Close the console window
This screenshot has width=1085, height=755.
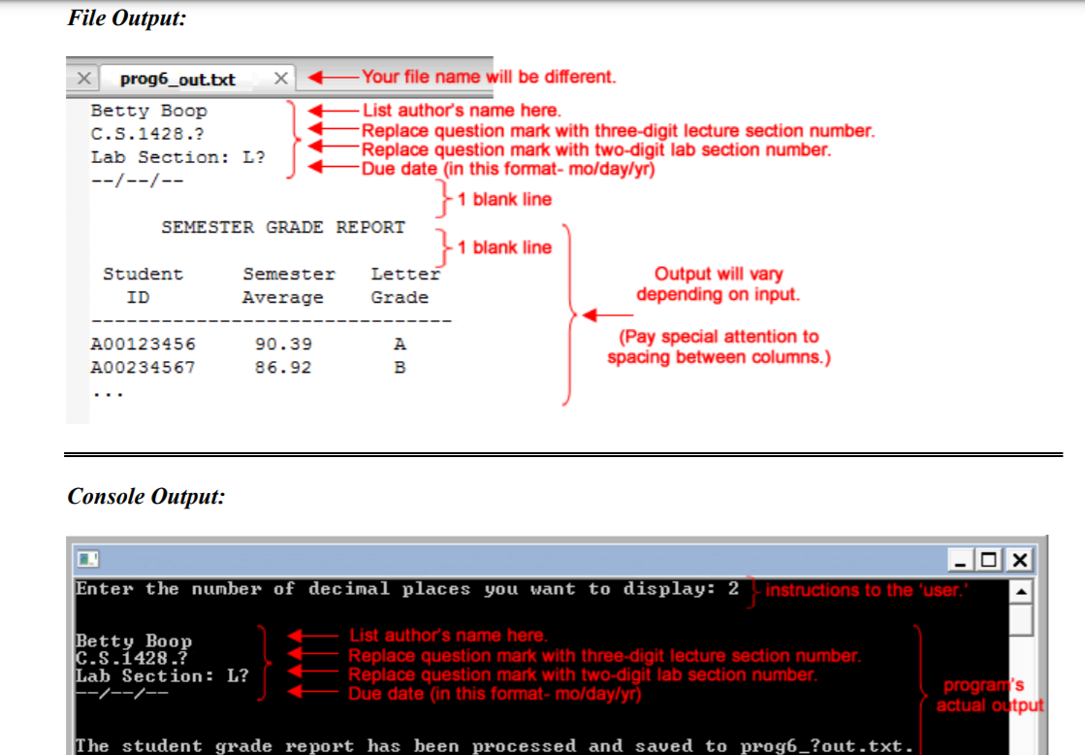tap(1019, 560)
